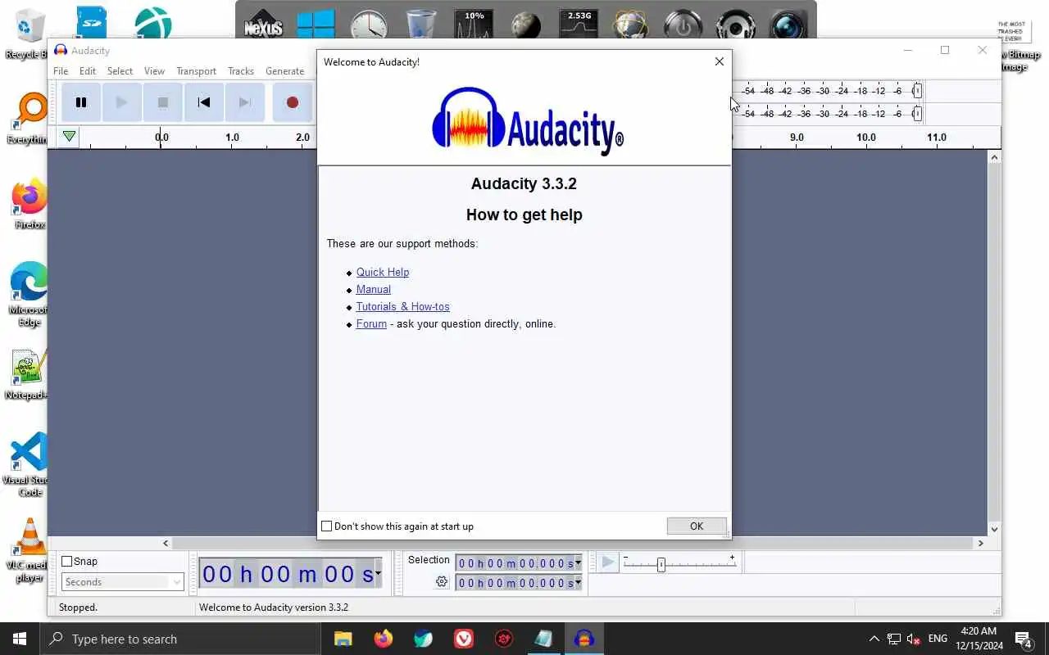Open the Forum link

pyautogui.click(x=371, y=323)
